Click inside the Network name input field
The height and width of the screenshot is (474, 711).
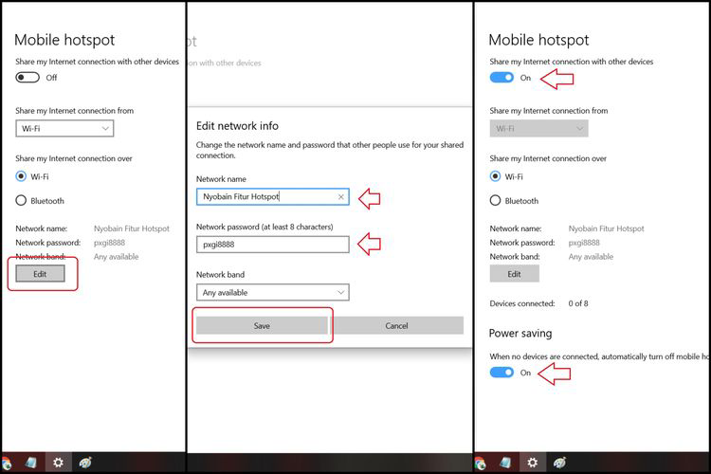pyautogui.click(x=272, y=197)
